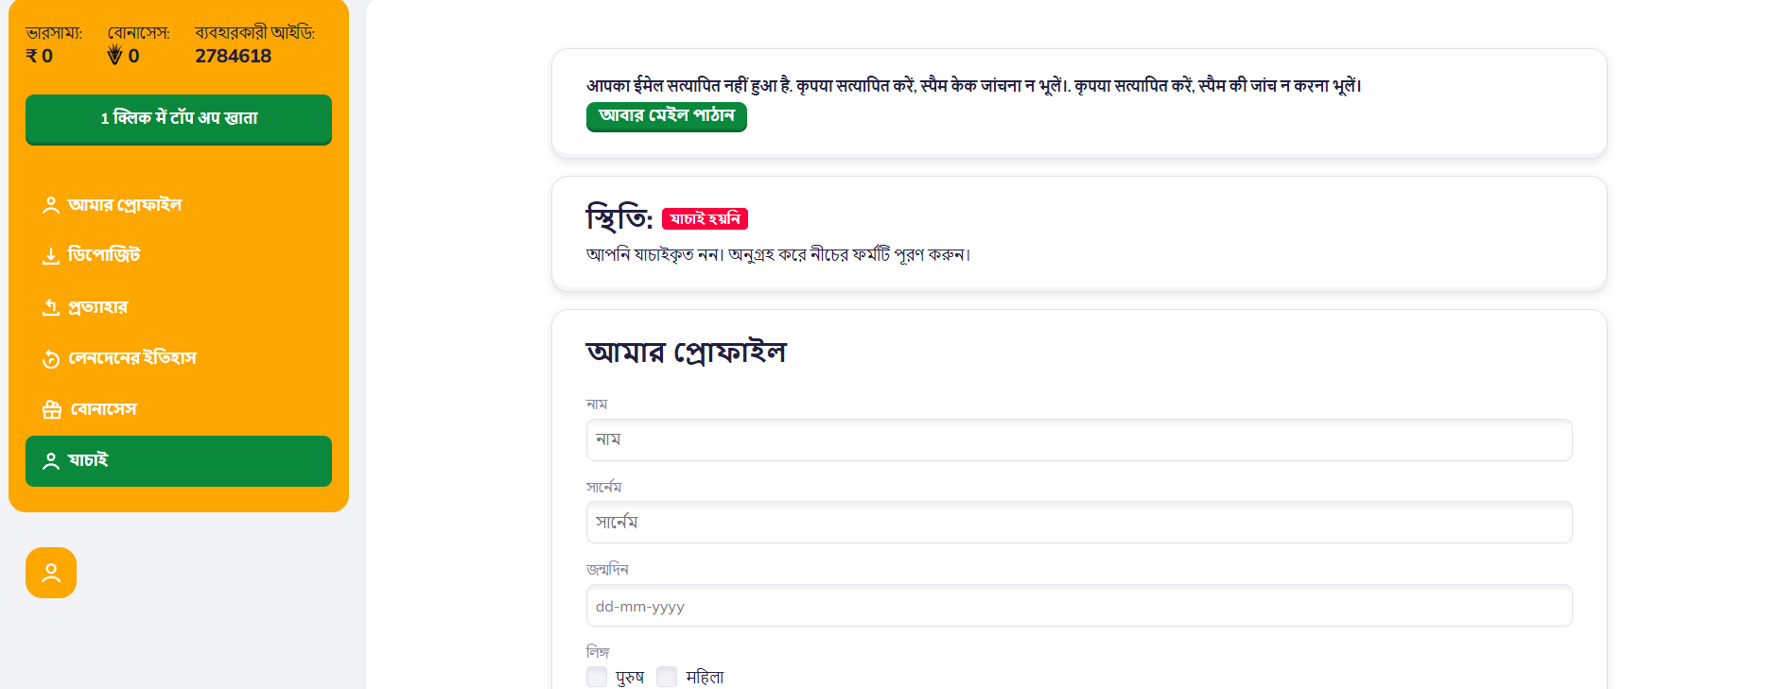Click the bonus leaf icon next to 0
The width and height of the screenshot is (1778, 689).
(114, 56)
